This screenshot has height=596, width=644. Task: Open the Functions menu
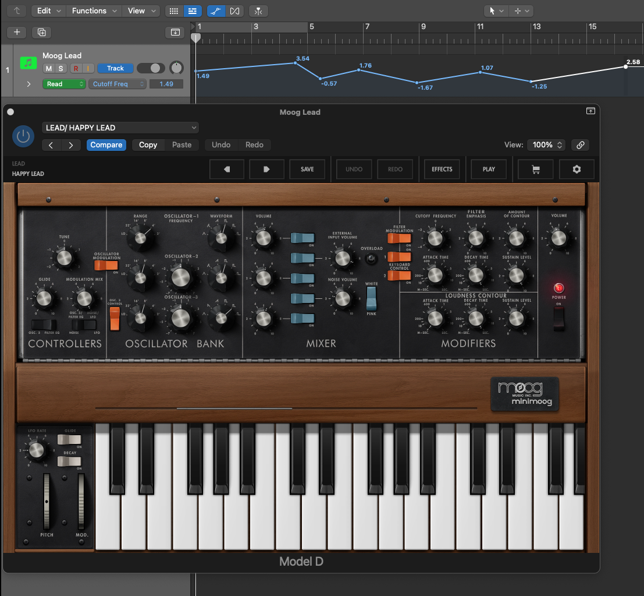pos(93,10)
